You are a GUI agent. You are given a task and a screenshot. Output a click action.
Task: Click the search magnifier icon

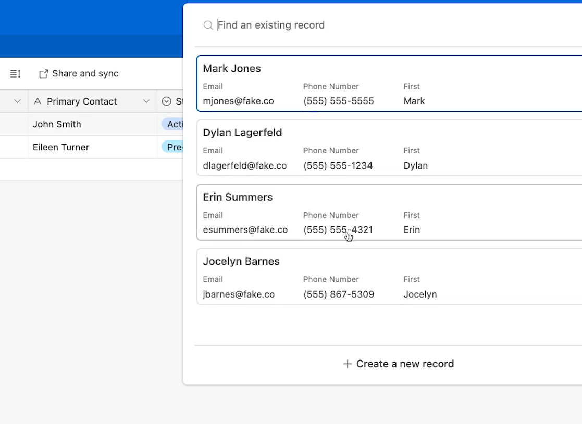tap(208, 25)
